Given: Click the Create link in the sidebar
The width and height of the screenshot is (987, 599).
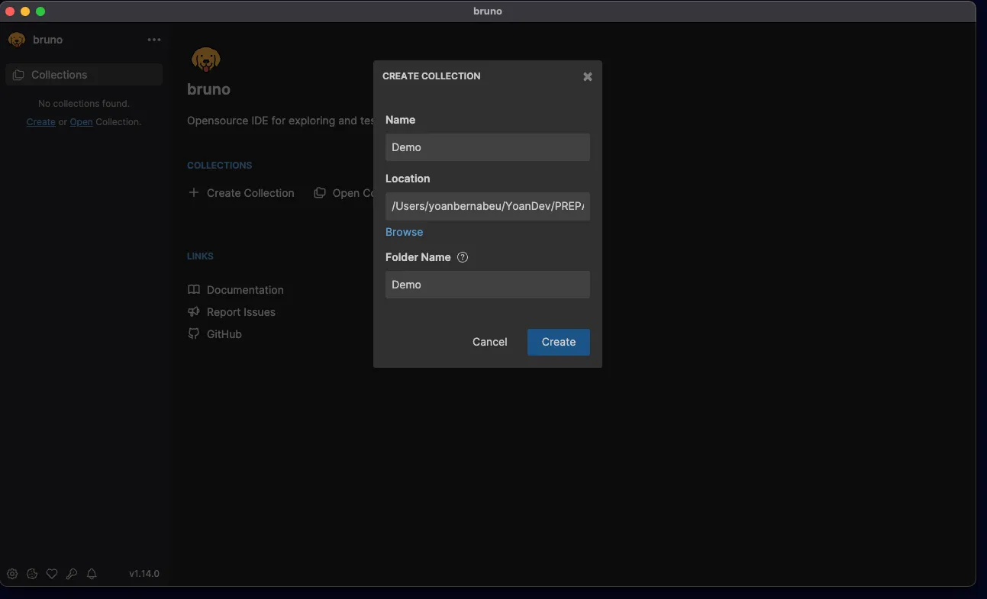Looking at the screenshot, I should click(40, 122).
